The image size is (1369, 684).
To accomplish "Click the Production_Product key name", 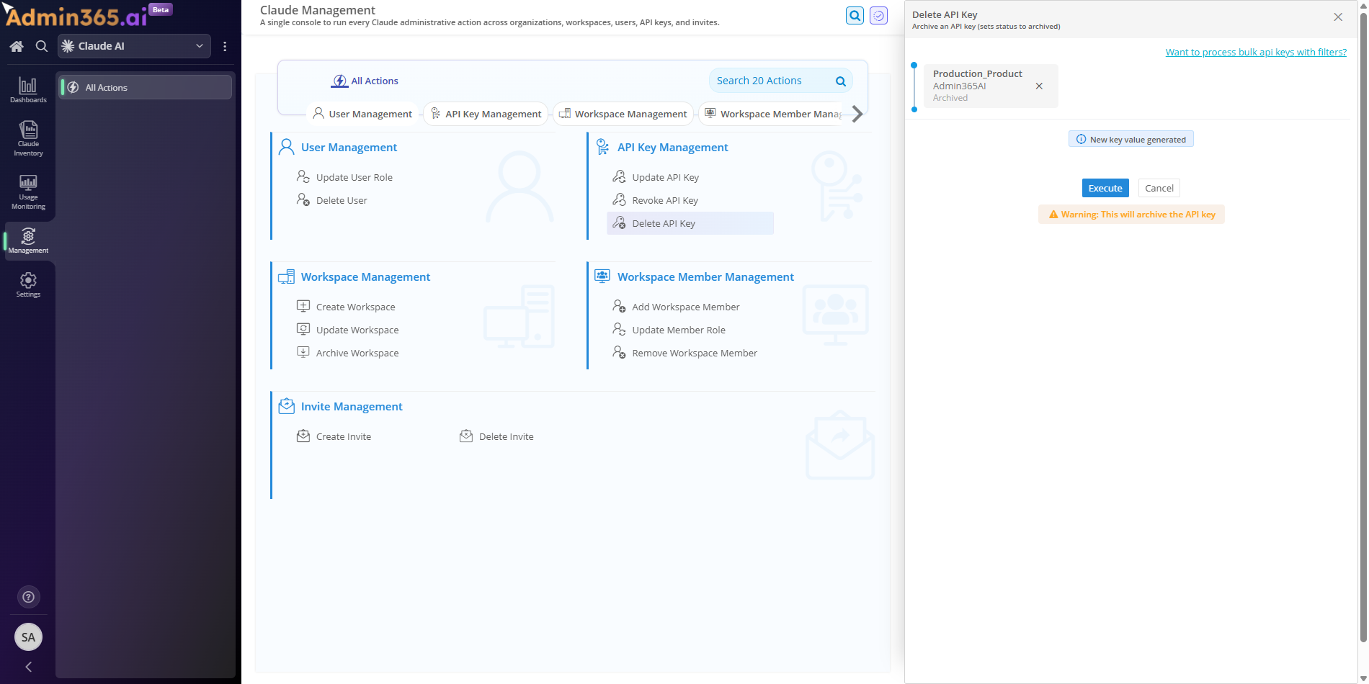I will click(x=977, y=73).
